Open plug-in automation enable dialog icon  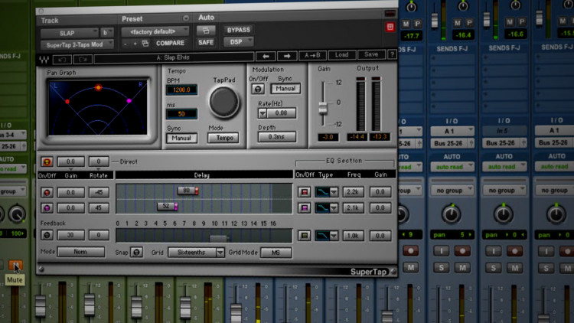click(206, 31)
